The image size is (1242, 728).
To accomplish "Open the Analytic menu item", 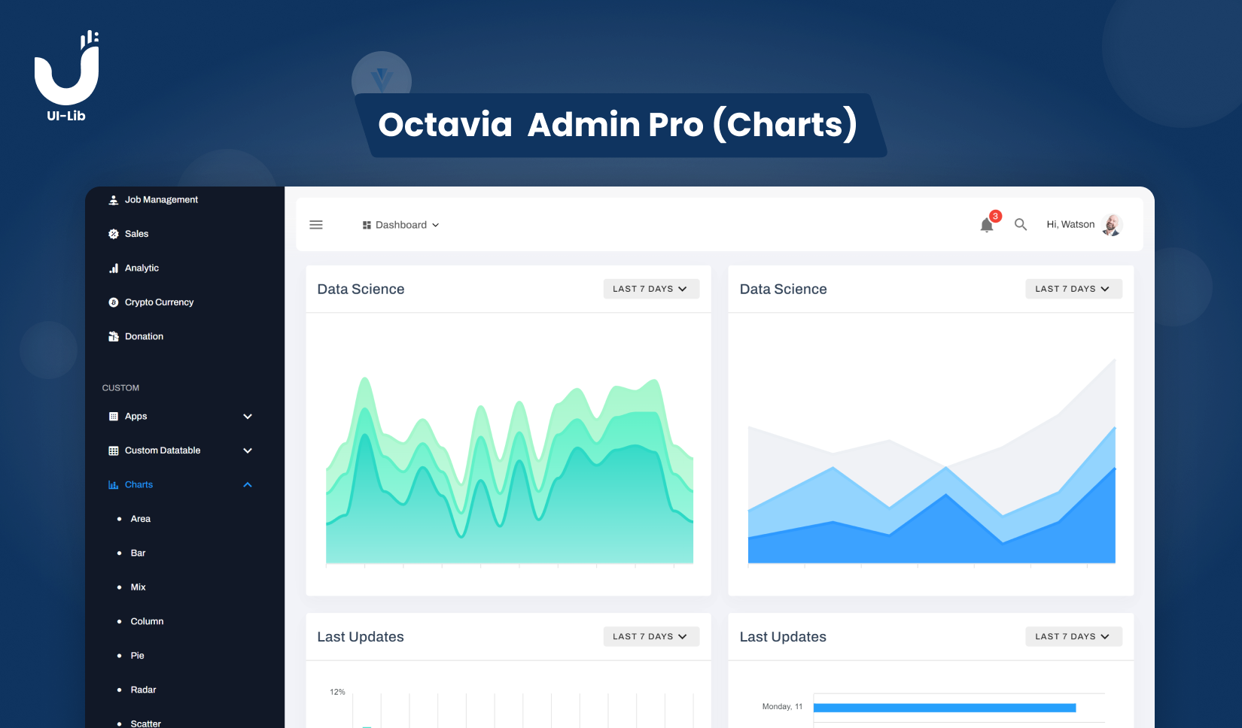I will (142, 268).
